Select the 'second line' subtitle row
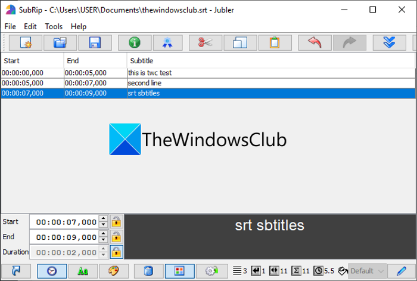Viewport: 417px width, 281px height. tap(208, 83)
